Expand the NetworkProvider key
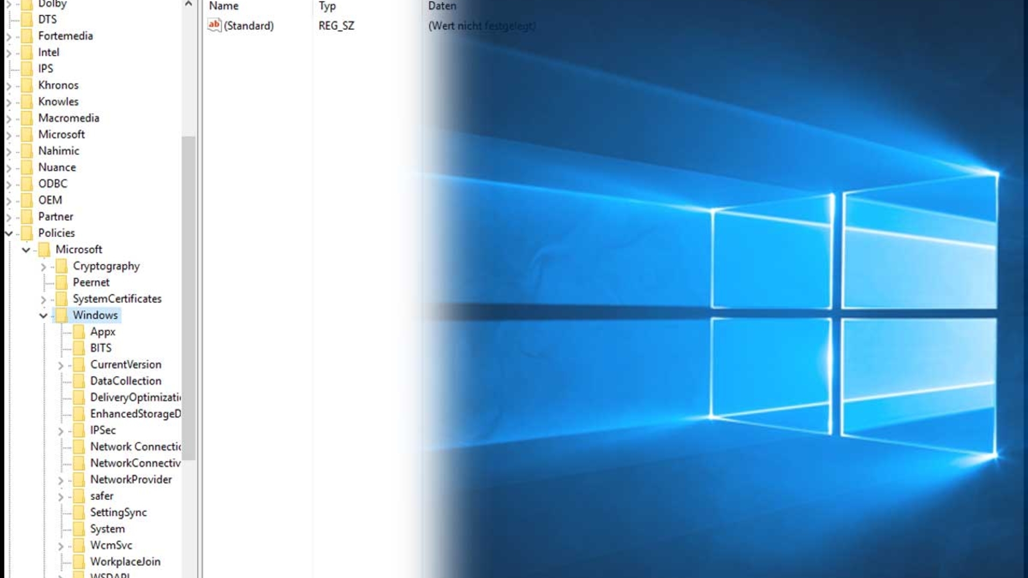Screen dimensions: 1028x578 tap(61, 480)
